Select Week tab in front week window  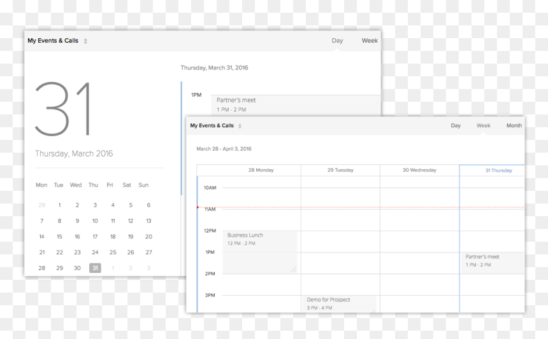point(484,125)
